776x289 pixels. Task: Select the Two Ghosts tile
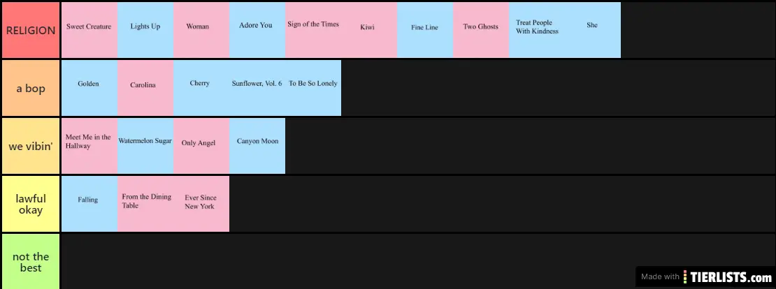tap(481, 30)
